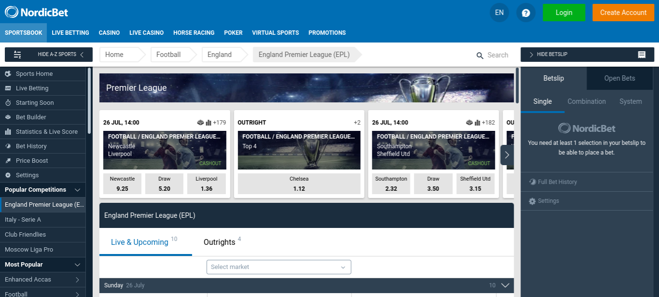Bet on Sheffield Utd at 3.15
Viewport: 659px width, 297px height.
[x=475, y=184]
